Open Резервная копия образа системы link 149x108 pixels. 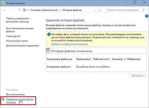tap(20, 101)
